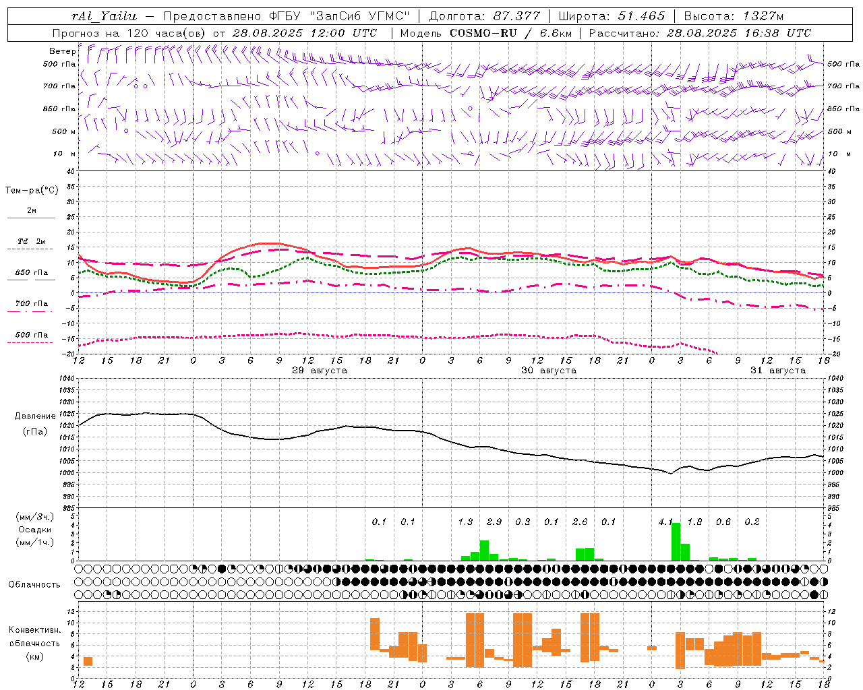Click the precipitation value "2.6"
Viewport: 863px width, 690px height.
click(580, 522)
